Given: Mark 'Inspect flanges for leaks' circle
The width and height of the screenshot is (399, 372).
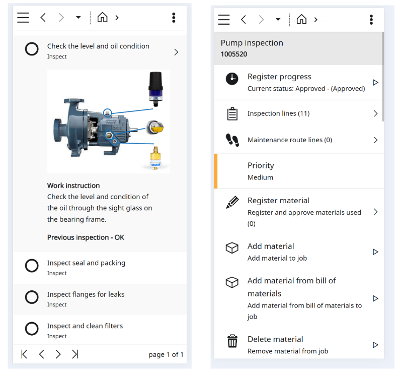Looking at the screenshot, I should point(32,297).
